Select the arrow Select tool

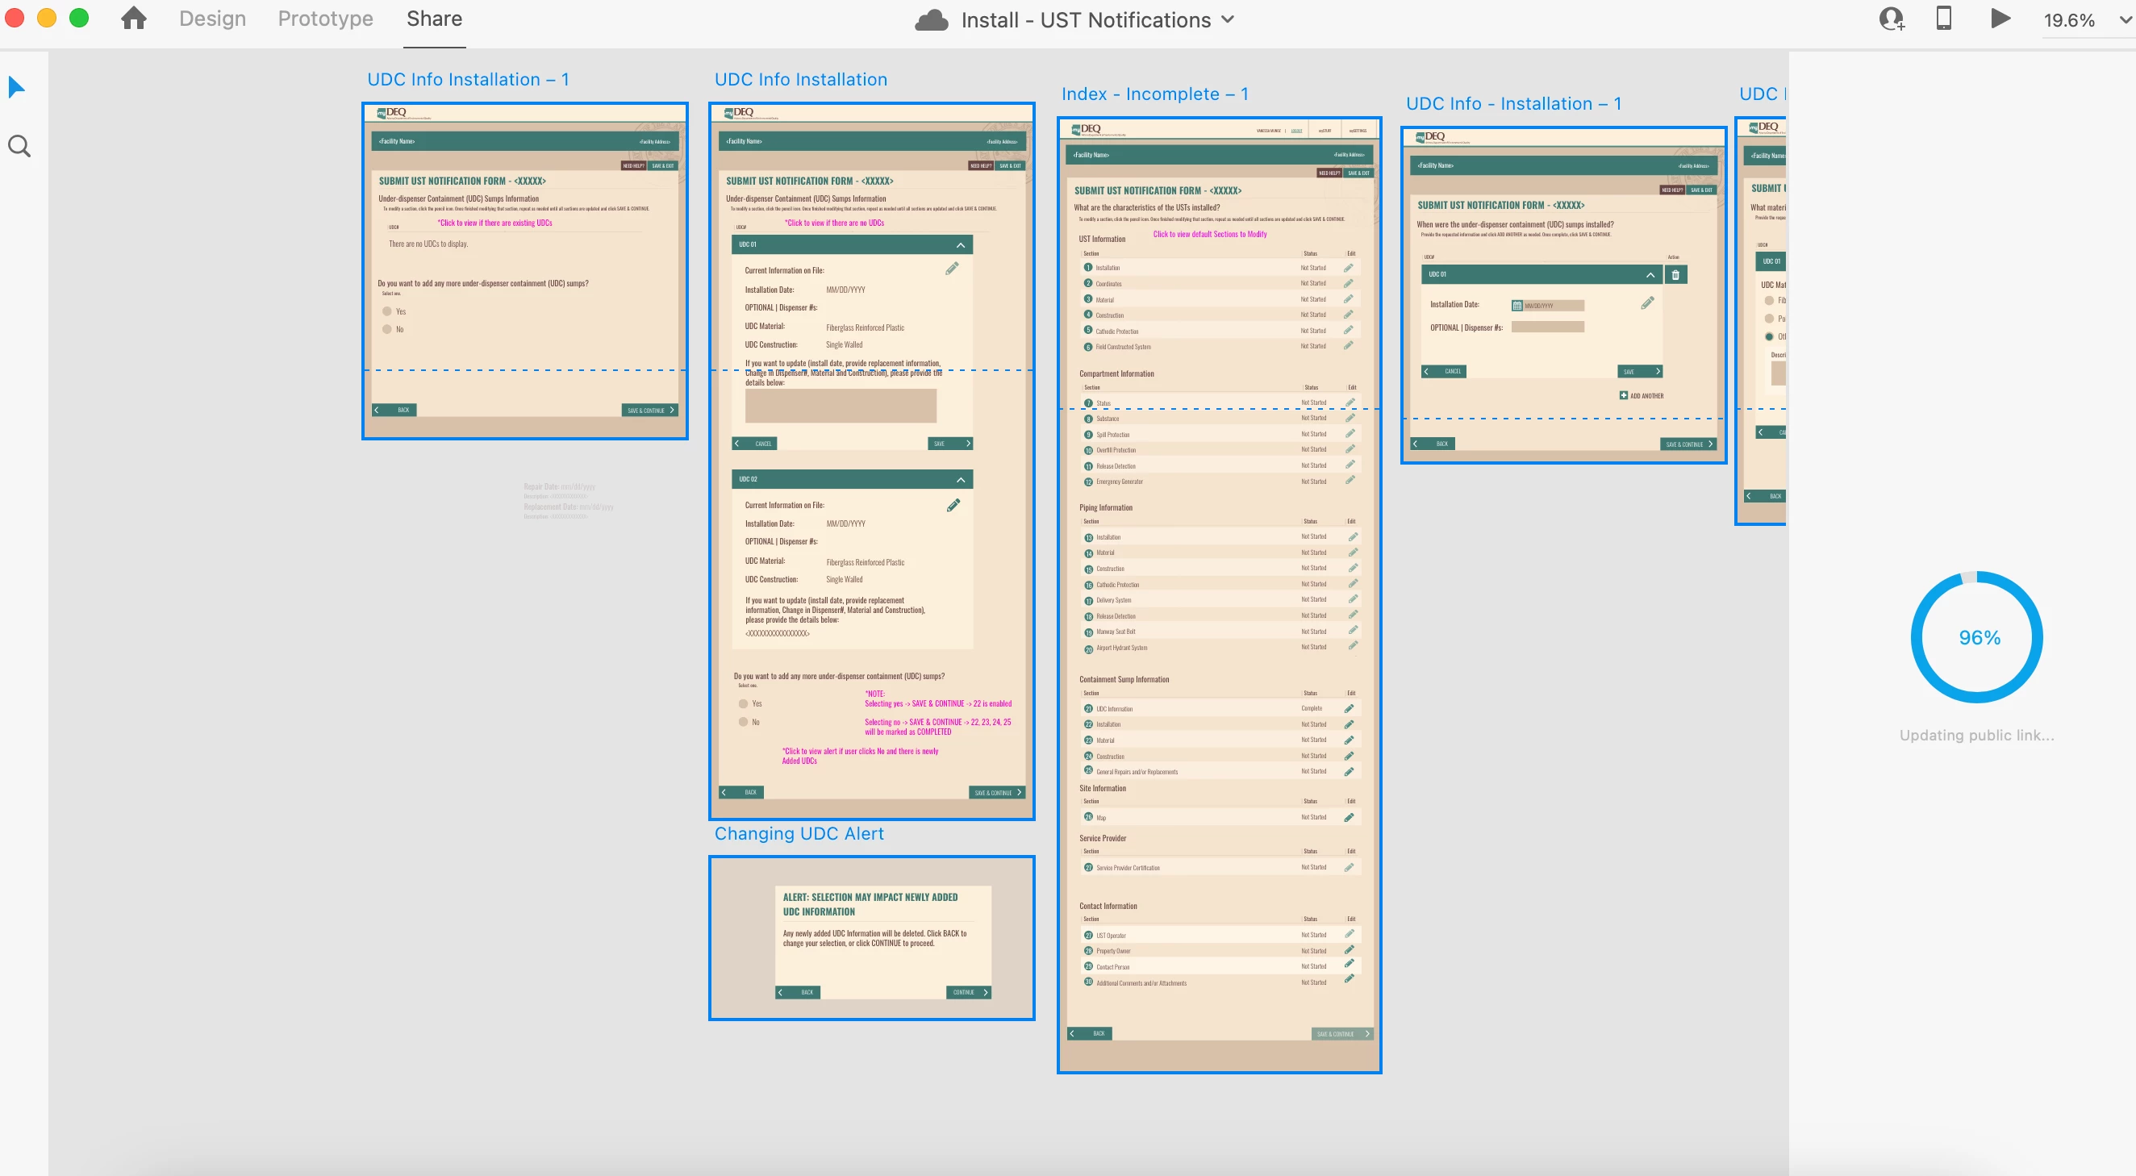(17, 87)
